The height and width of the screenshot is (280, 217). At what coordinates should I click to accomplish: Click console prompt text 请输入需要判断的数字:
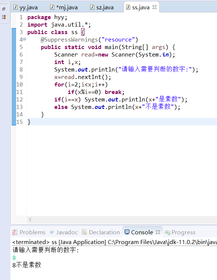click(x=46, y=250)
